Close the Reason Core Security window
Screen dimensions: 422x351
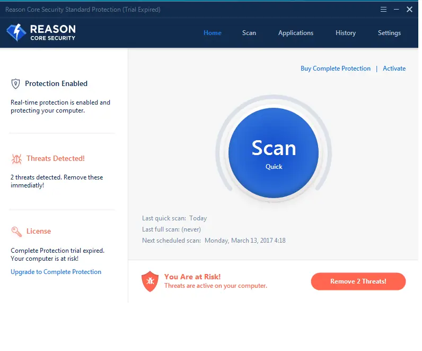[x=409, y=10]
